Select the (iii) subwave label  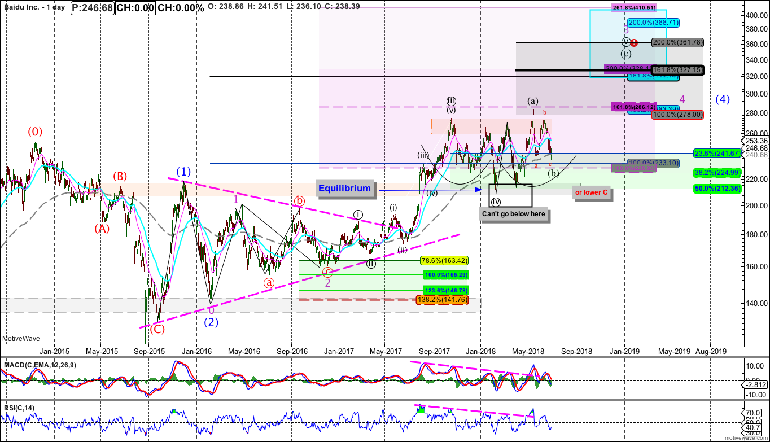(423, 155)
